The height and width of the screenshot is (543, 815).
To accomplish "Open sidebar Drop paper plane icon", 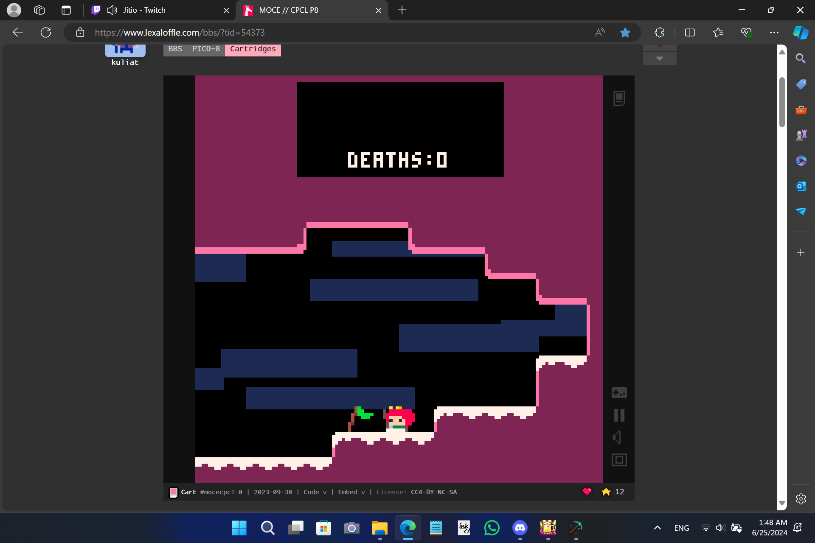I will [x=801, y=211].
